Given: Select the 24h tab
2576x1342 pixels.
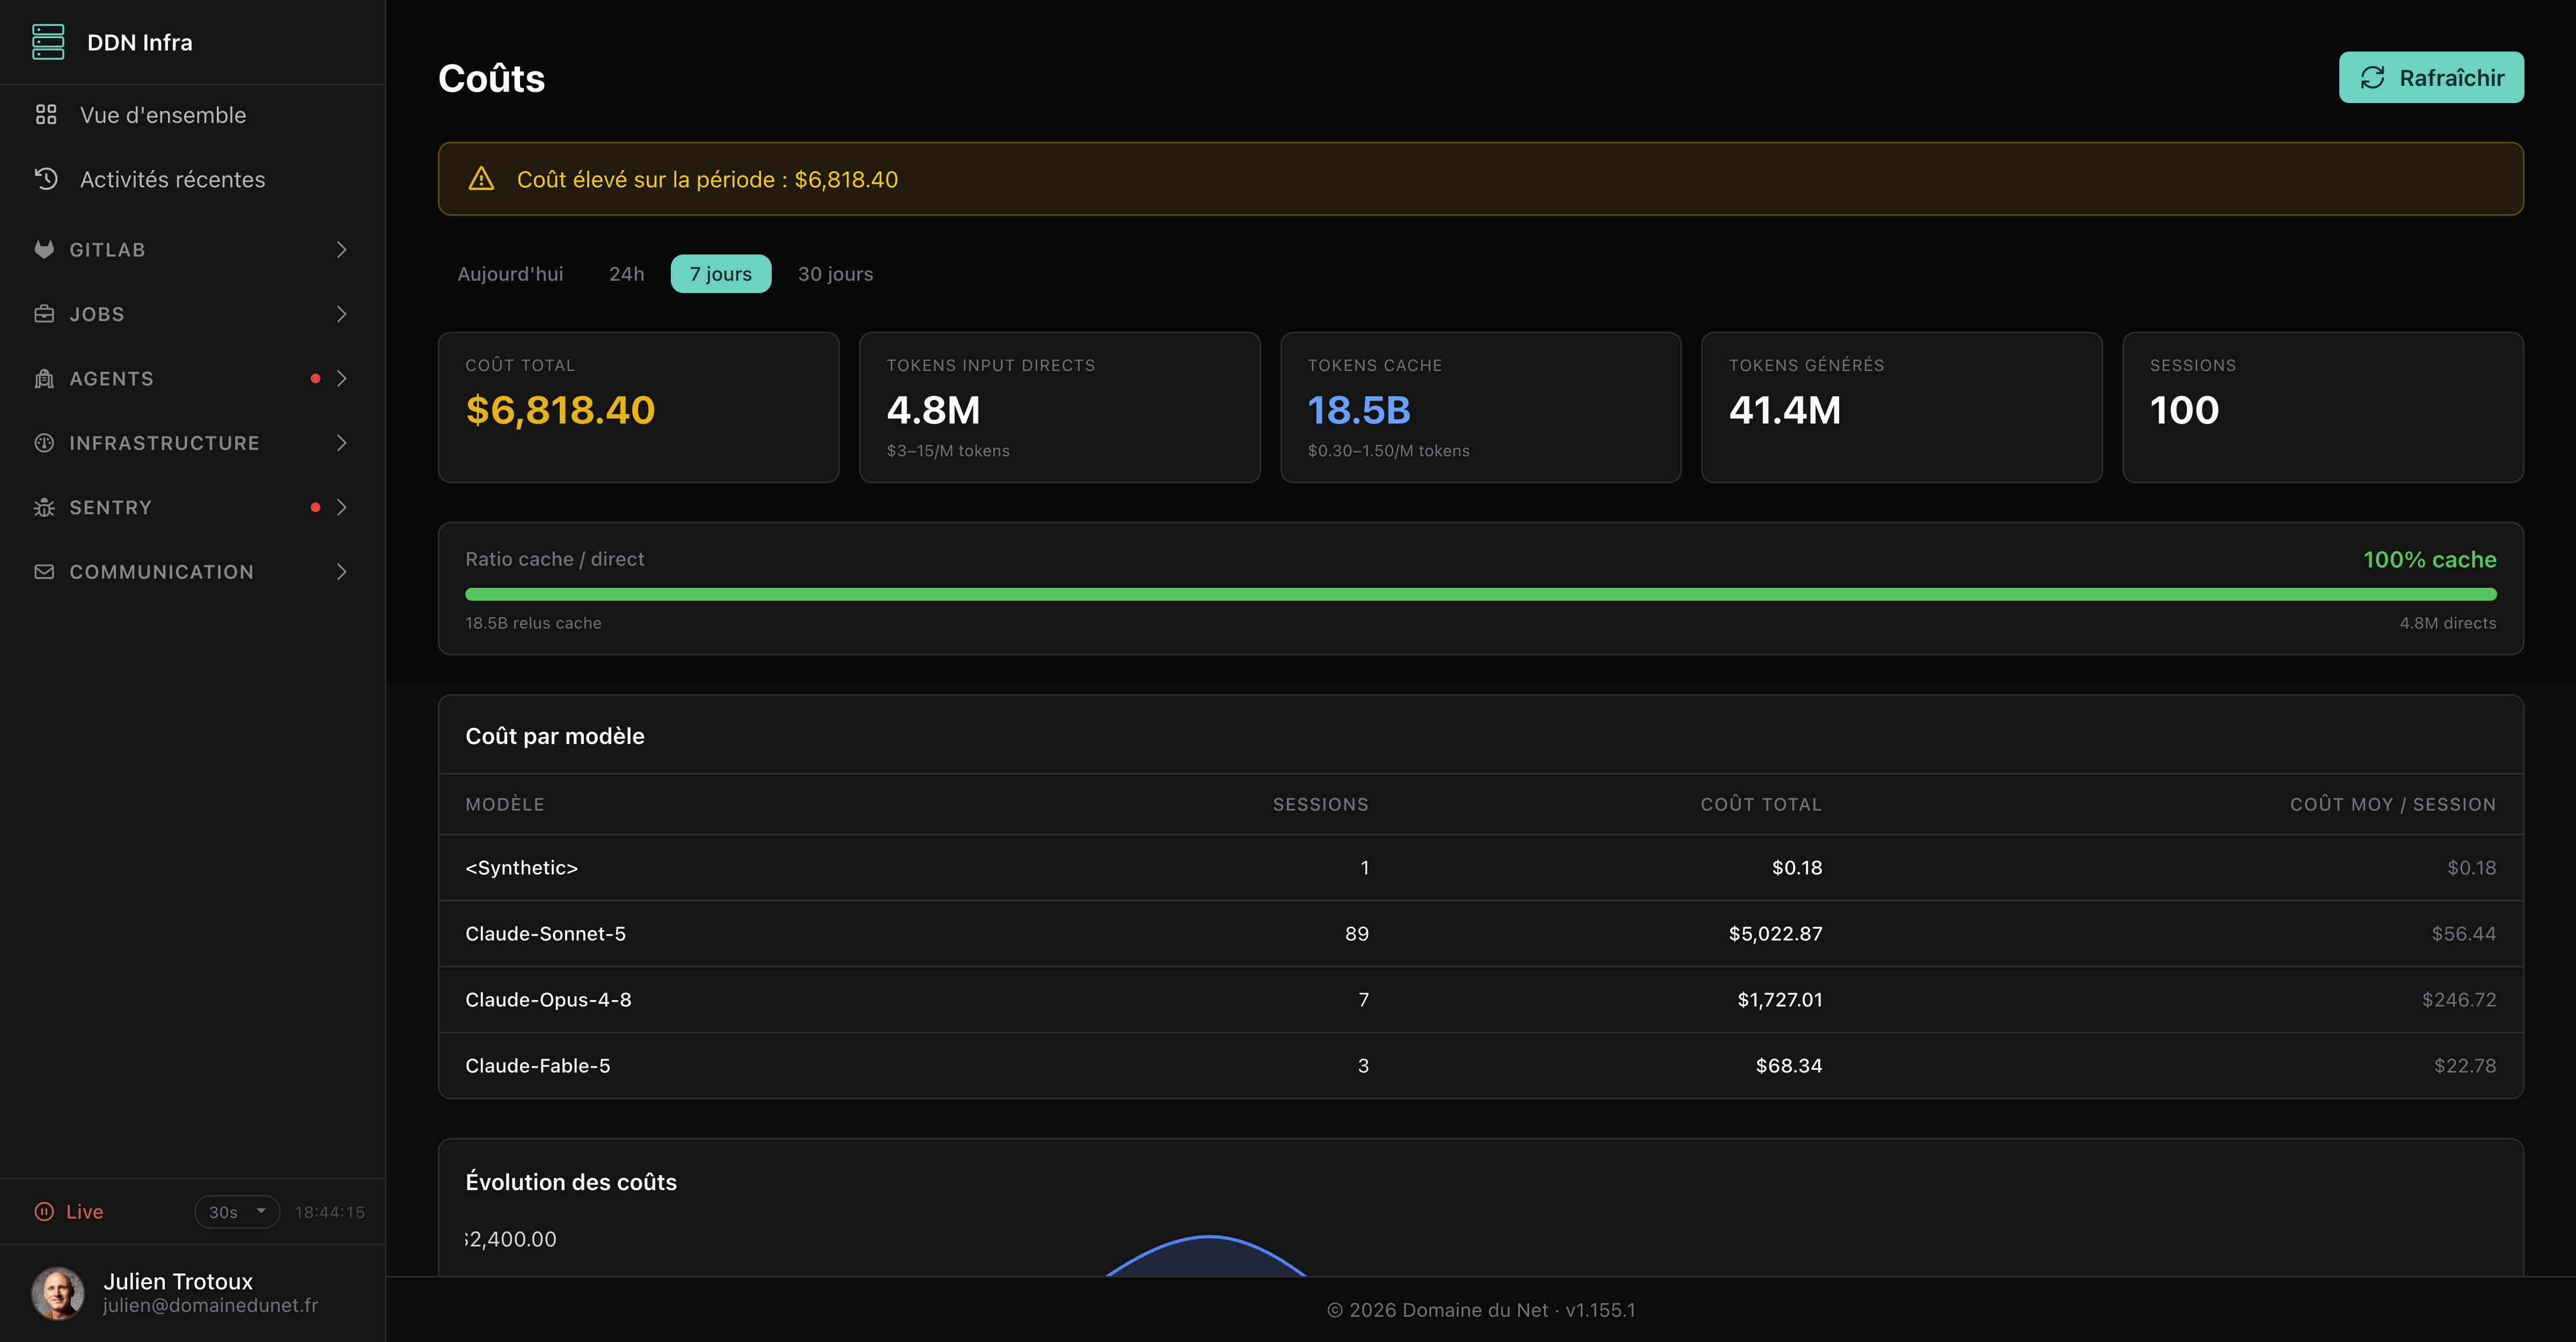Looking at the screenshot, I should (627, 274).
